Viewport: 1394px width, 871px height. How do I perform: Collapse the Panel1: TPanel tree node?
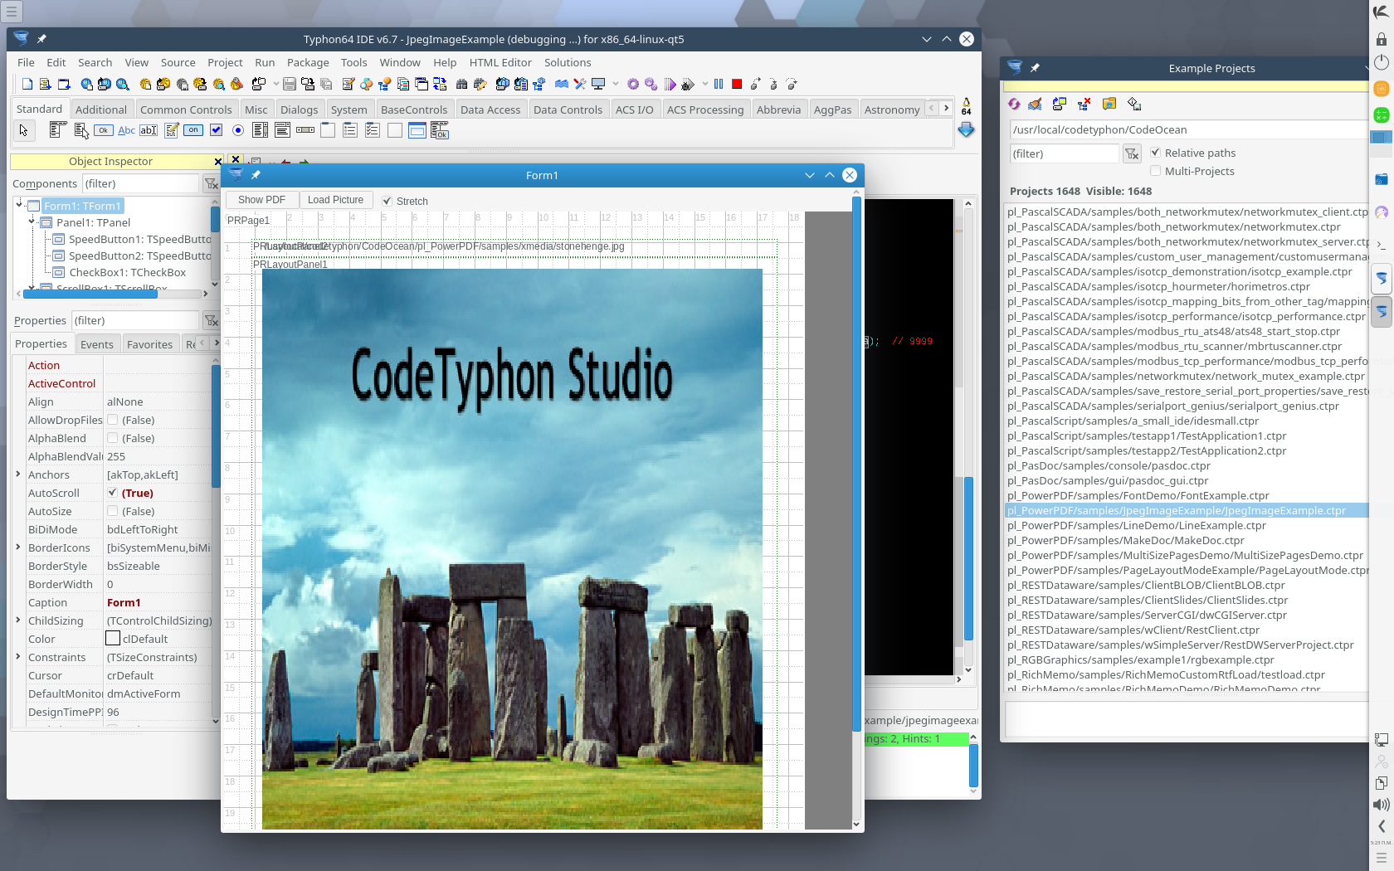(32, 222)
